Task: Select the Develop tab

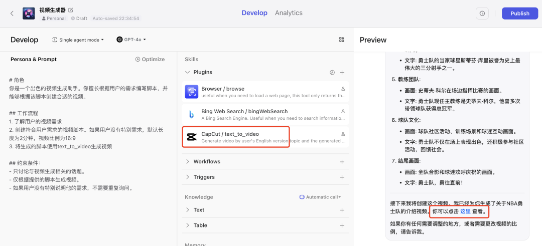Action: (254, 13)
